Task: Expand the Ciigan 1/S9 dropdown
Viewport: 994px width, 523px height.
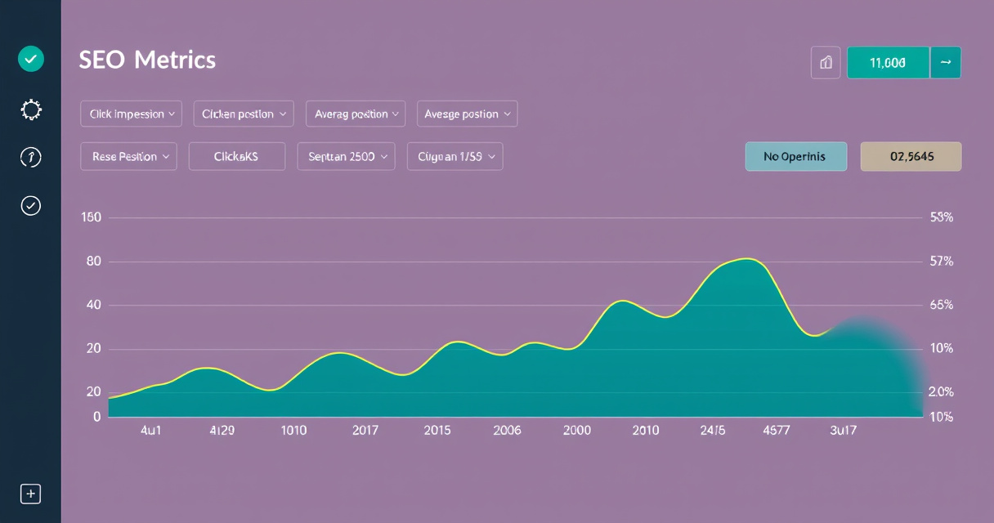Action: [x=455, y=156]
